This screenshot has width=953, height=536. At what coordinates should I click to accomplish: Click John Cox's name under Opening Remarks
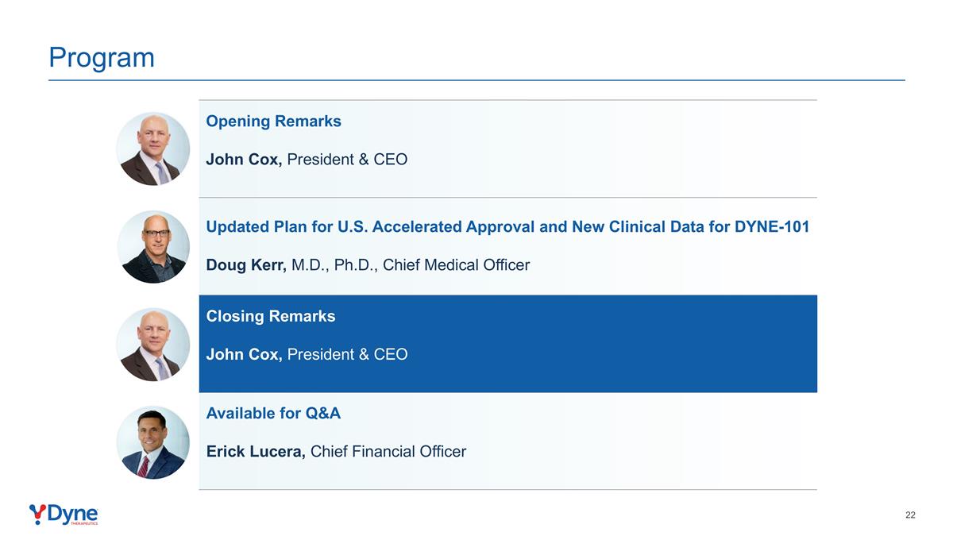[x=244, y=160]
